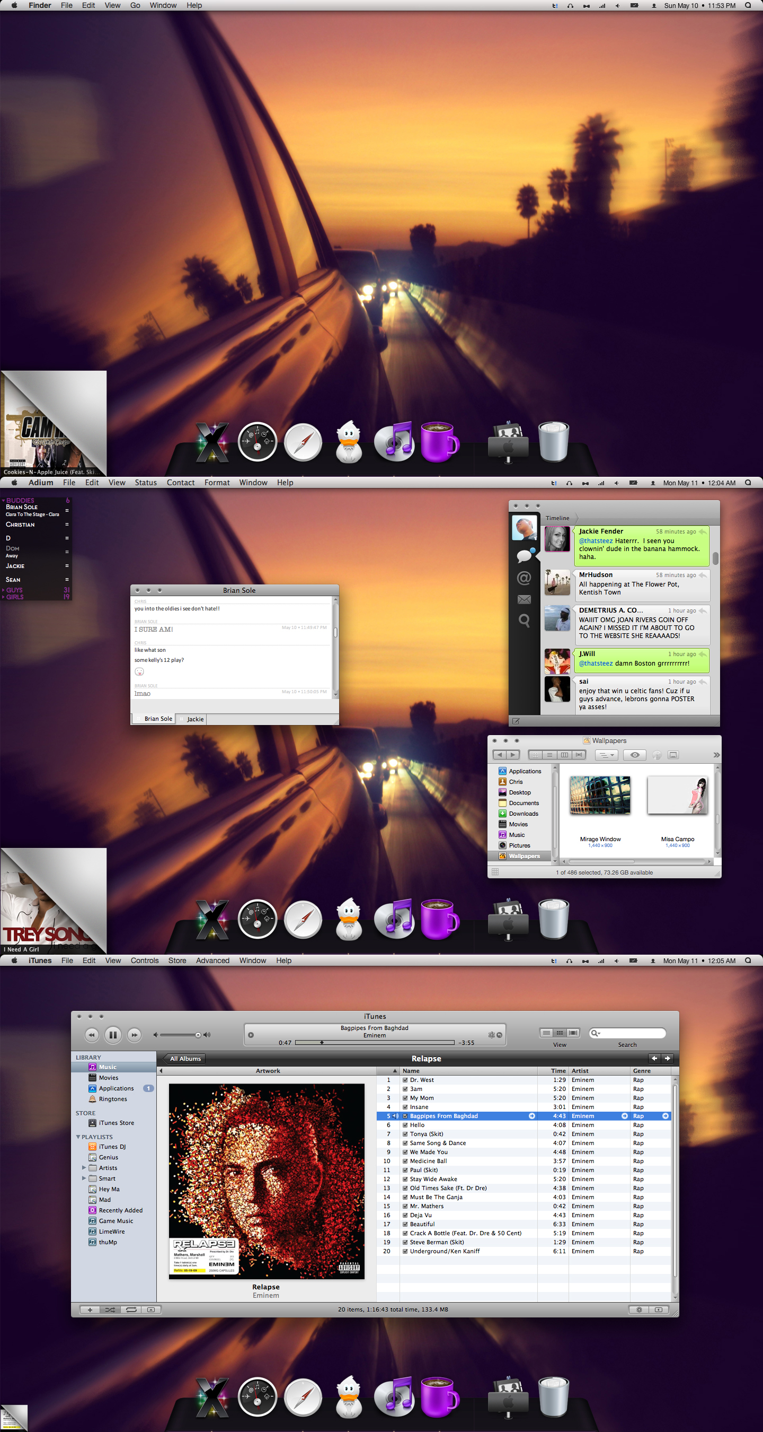Image resolution: width=763 pixels, height=1432 pixels.
Task: Collapse the PLAYLISTS section in iTunes
Action: pyautogui.click(x=78, y=1137)
